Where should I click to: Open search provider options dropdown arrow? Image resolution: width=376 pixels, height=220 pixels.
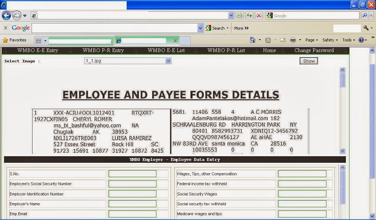click(x=371, y=15)
